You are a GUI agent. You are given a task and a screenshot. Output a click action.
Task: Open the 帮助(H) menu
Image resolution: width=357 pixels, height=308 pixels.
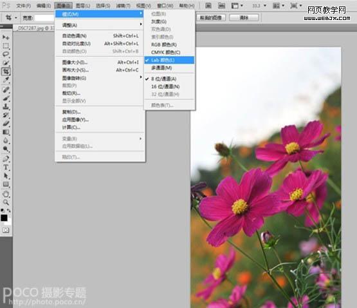[x=187, y=6]
